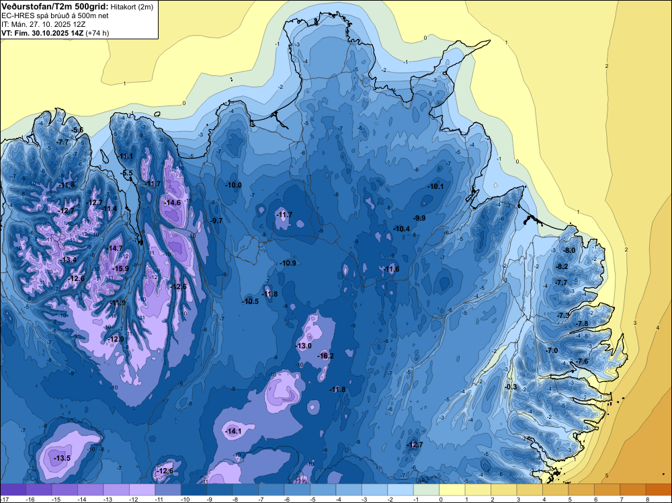Click the -5.6 temperature label
Viewport: 672px width, 503px height.
(x=77, y=130)
